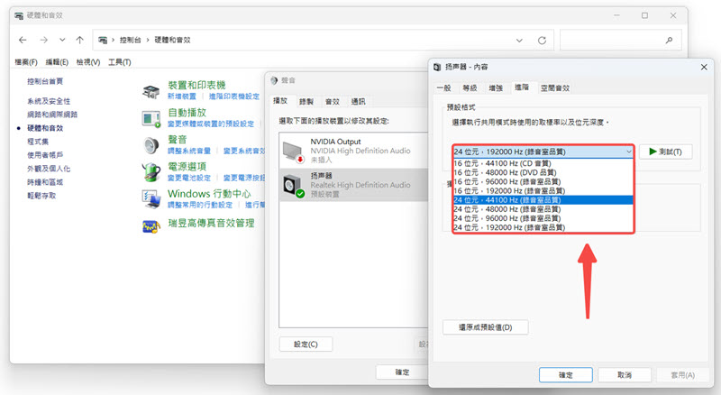The image size is (721, 395).
Task: Choose 24 位元, 48000 Hz studio quality
Action: [x=543, y=209]
